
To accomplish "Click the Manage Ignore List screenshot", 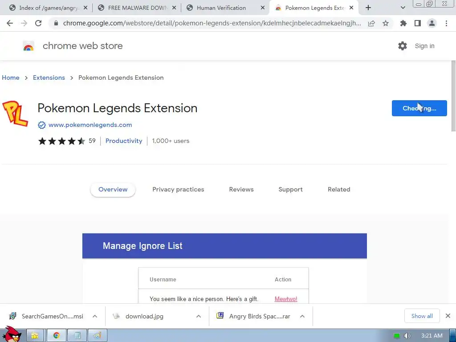I will (224, 268).
